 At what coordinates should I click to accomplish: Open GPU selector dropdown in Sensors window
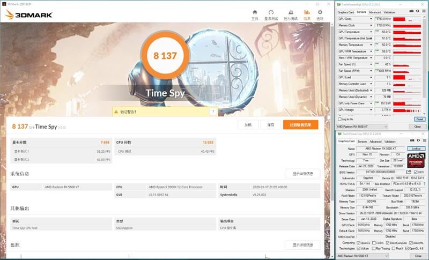pos(362,127)
